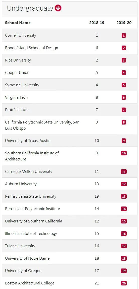139x289 pixels.
Task: Click the School Name column header
Action: (18, 23)
